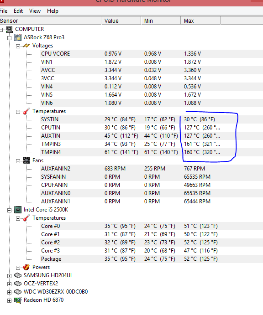Click the 65444 RPM AUXFANIN1 max value

197,201
